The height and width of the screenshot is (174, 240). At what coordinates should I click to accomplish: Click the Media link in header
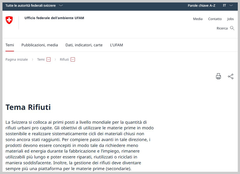pos(198,19)
